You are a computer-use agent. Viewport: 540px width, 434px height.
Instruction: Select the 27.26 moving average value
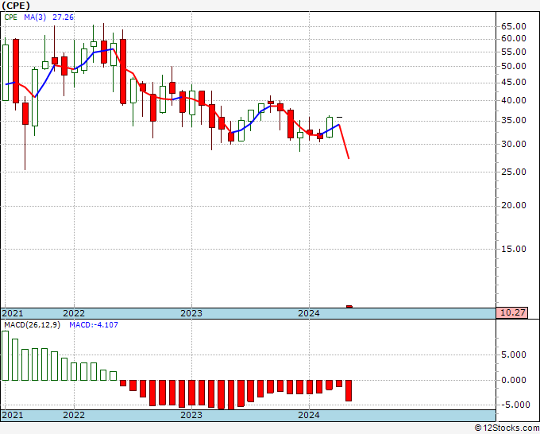(x=63, y=17)
